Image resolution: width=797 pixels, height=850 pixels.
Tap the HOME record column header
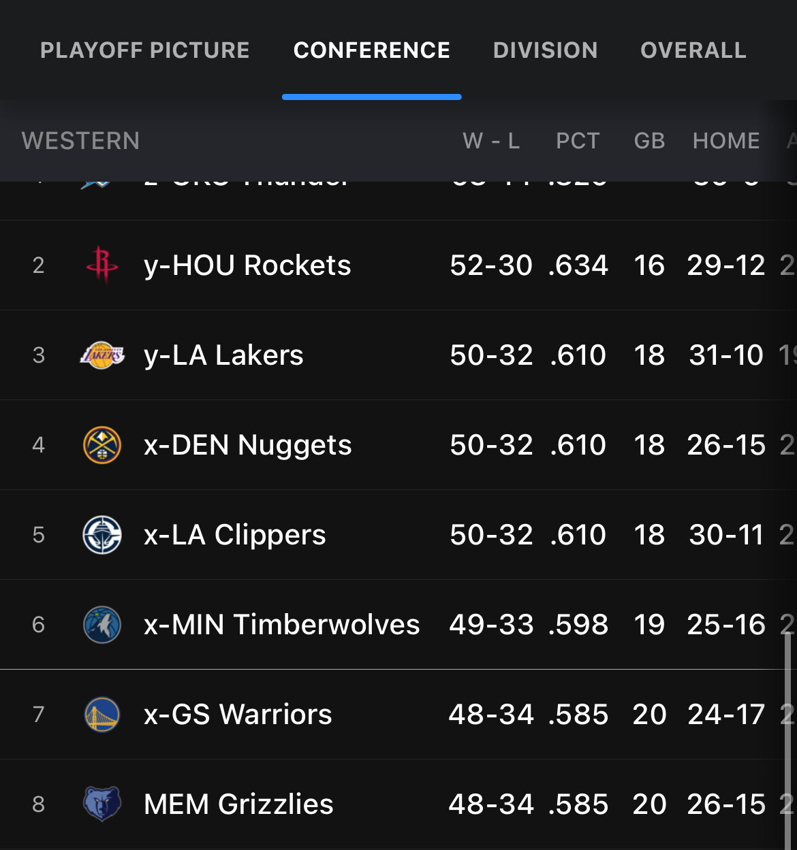726,141
